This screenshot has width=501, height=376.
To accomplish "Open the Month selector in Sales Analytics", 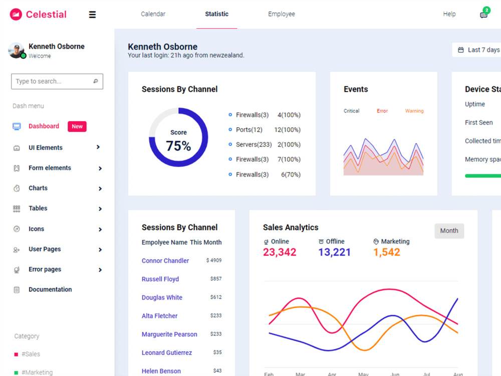I will pyautogui.click(x=449, y=231).
